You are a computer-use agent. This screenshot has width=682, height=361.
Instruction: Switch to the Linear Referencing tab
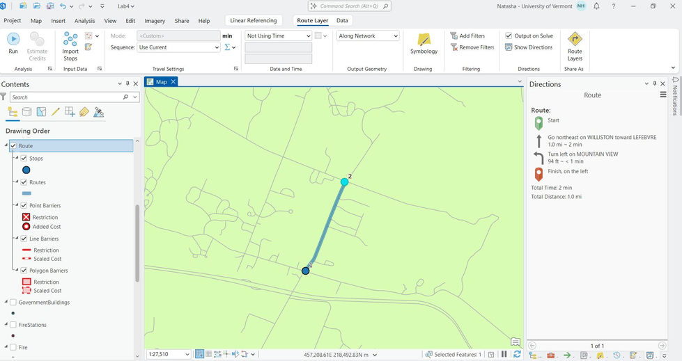[253, 20]
